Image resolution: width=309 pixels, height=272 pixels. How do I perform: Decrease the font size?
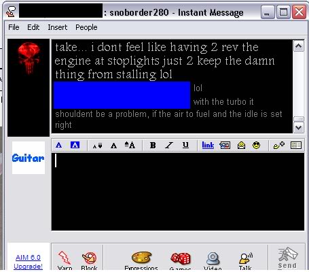pyautogui.click(x=97, y=146)
